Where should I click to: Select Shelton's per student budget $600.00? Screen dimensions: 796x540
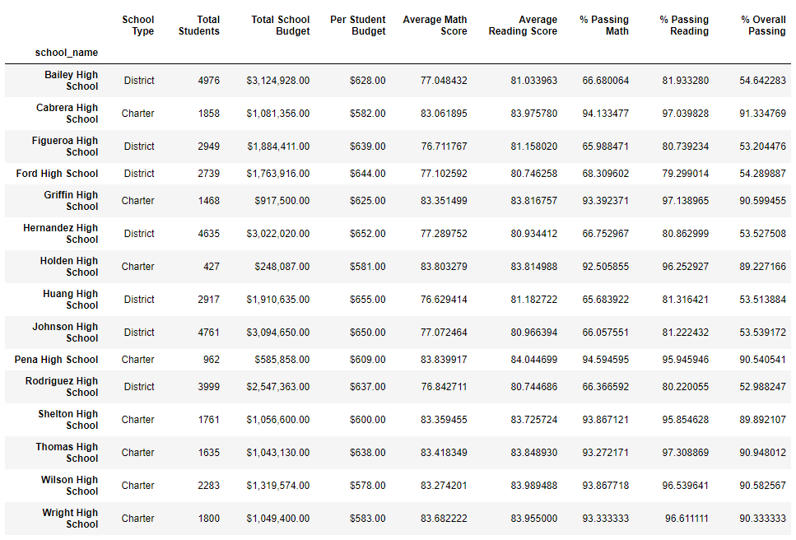click(367, 420)
